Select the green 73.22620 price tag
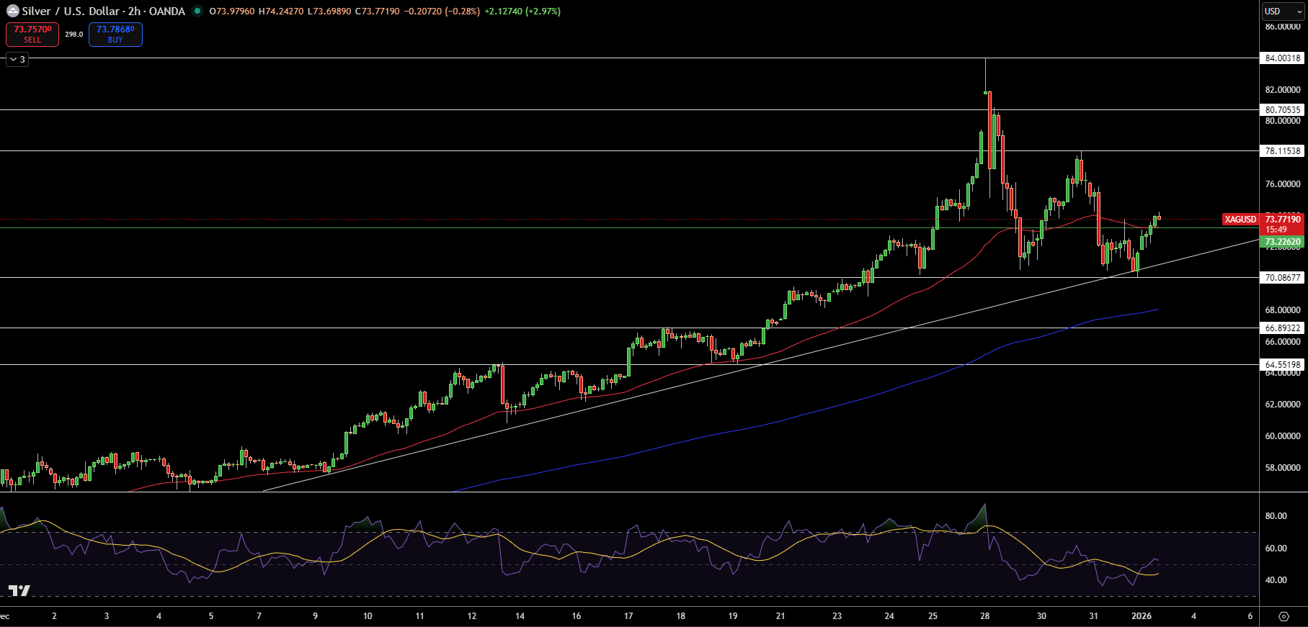The height and width of the screenshot is (627, 1308). click(1283, 242)
